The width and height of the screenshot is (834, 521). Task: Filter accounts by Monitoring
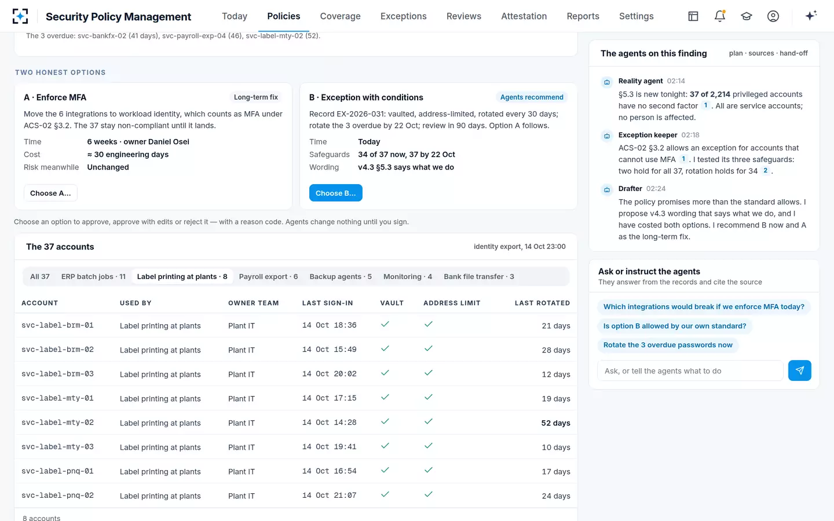point(408,277)
